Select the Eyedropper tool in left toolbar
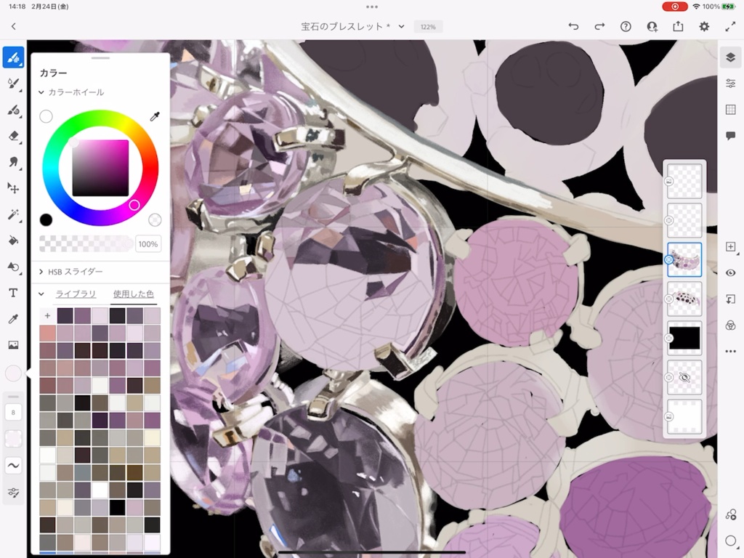 13,319
